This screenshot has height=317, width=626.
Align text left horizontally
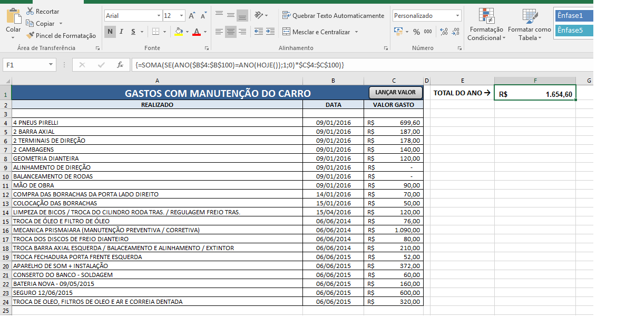(x=219, y=32)
